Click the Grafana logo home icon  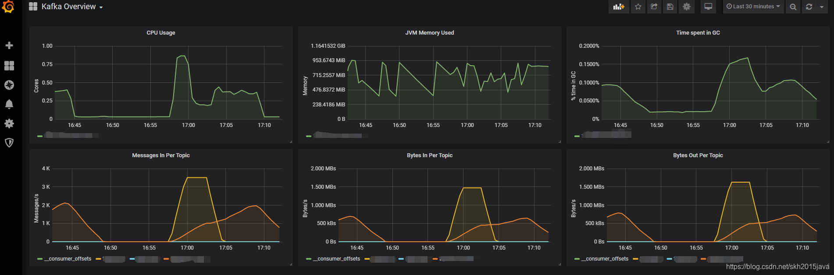pos(8,7)
